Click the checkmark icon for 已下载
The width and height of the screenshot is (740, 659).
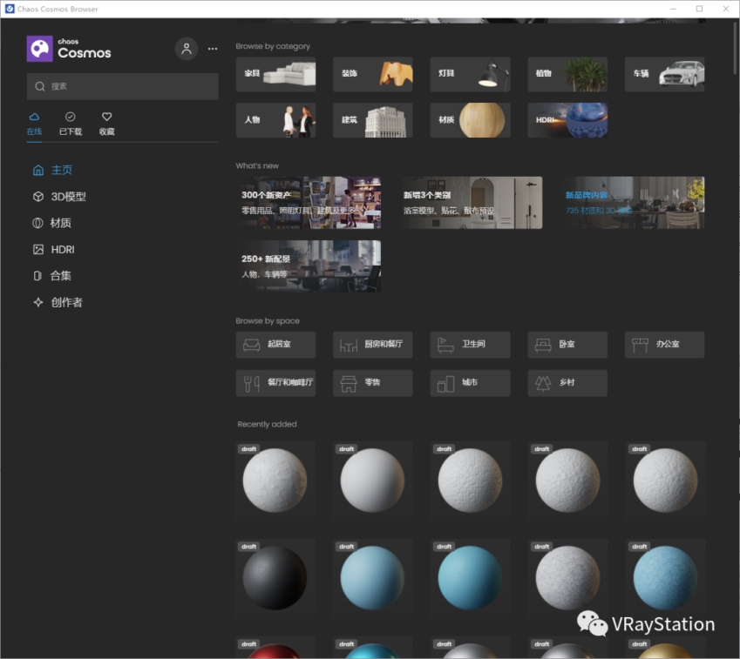click(x=71, y=117)
